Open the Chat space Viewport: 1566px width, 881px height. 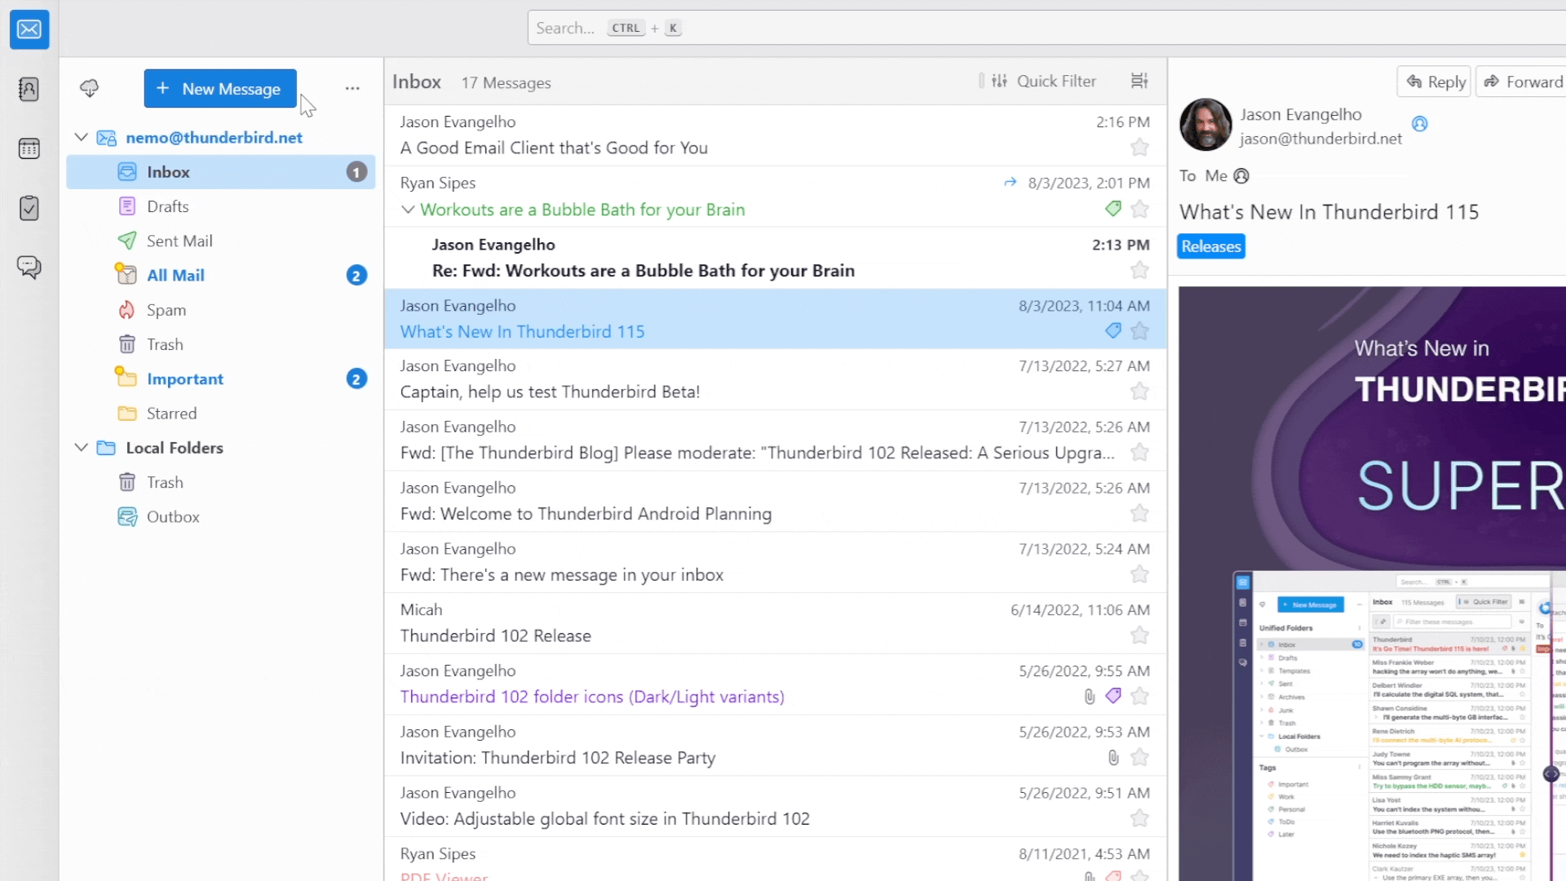coord(29,268)
